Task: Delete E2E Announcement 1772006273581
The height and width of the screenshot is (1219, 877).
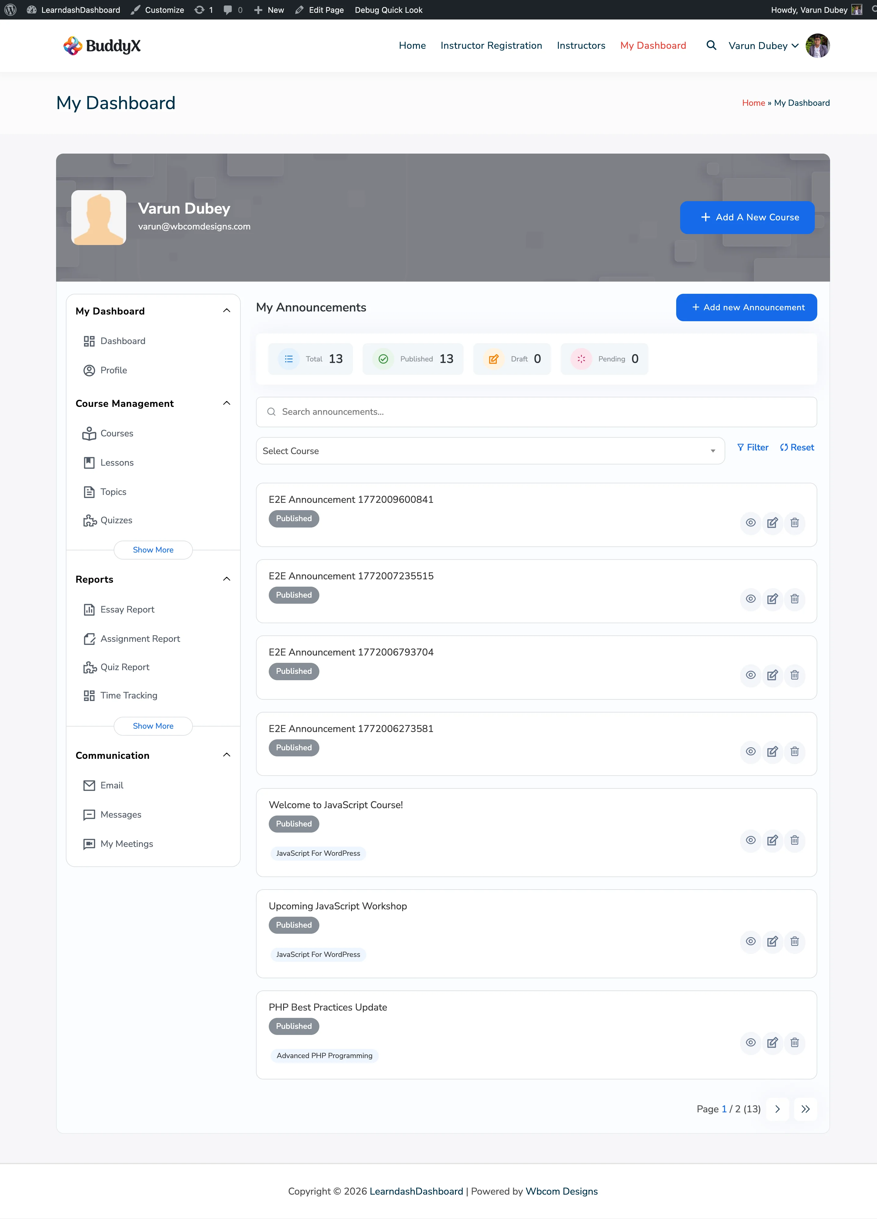Action: tap(794, 752)
